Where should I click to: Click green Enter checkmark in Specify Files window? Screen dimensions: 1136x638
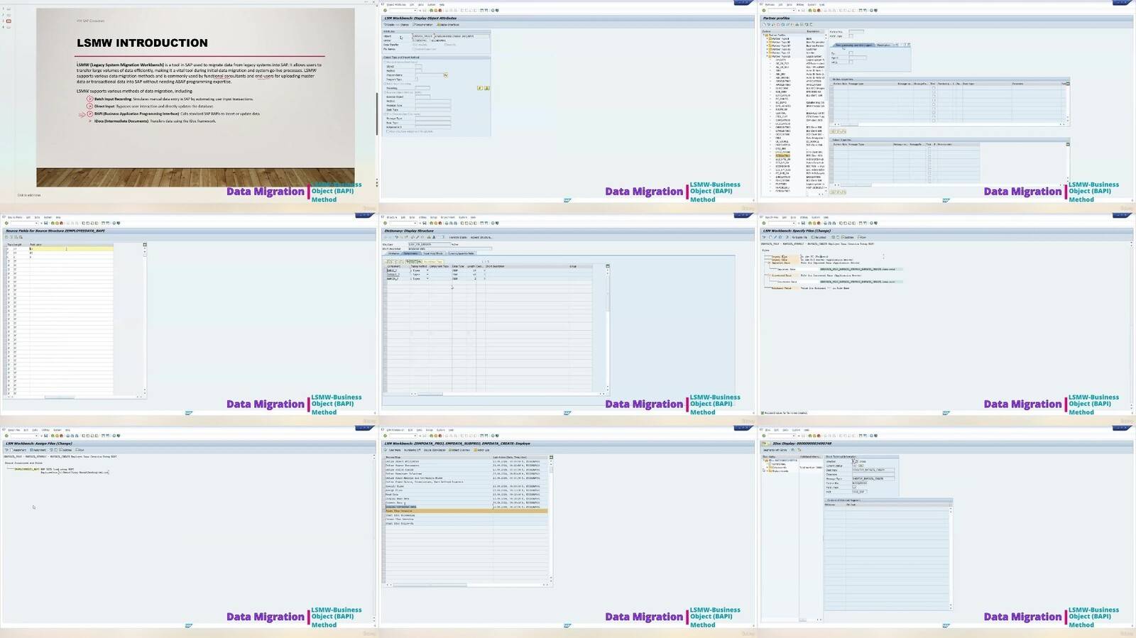click(x=764, y=223)
